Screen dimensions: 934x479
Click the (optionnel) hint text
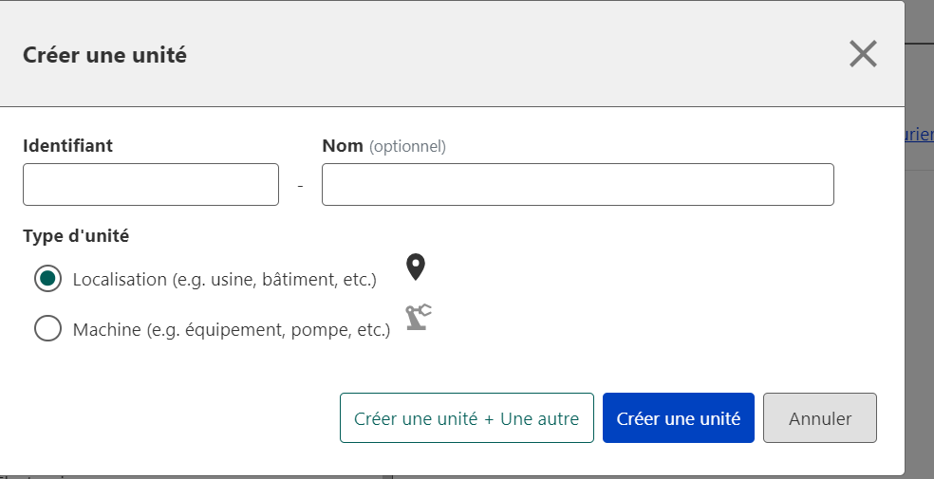click(x=407, y=146)
